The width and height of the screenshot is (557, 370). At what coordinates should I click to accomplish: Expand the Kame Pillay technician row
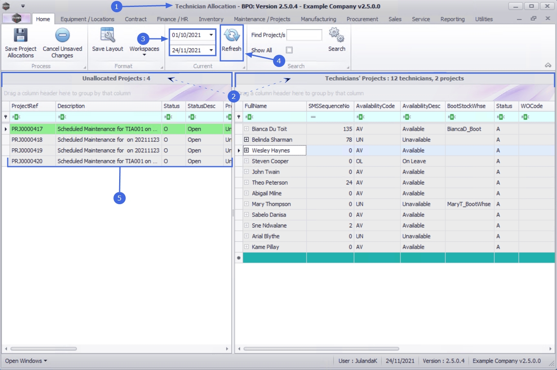pos(246,247)
